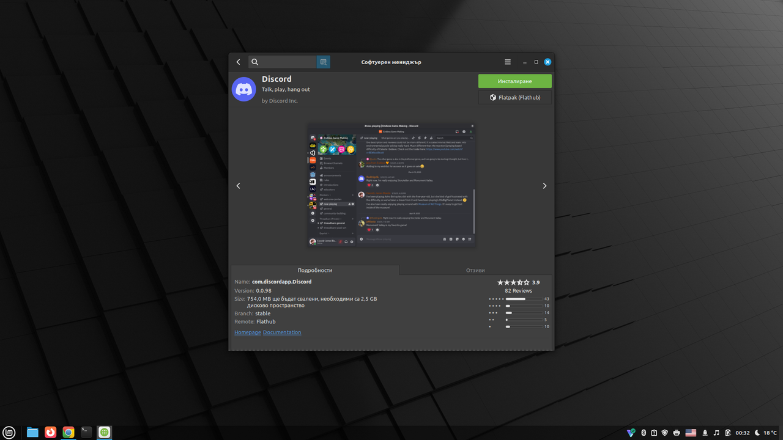Image resolution: width=783 pixels, height=440 pixels.
Task: Launch Firefox from the panel
Action: pyautogui.click(x=50, y=432)
